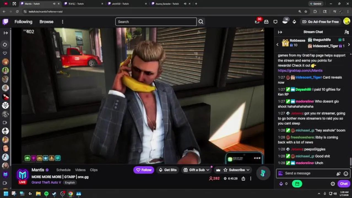
Task: Open the Get Bits diamond icon in the top bar
Action: coord(294,22)
